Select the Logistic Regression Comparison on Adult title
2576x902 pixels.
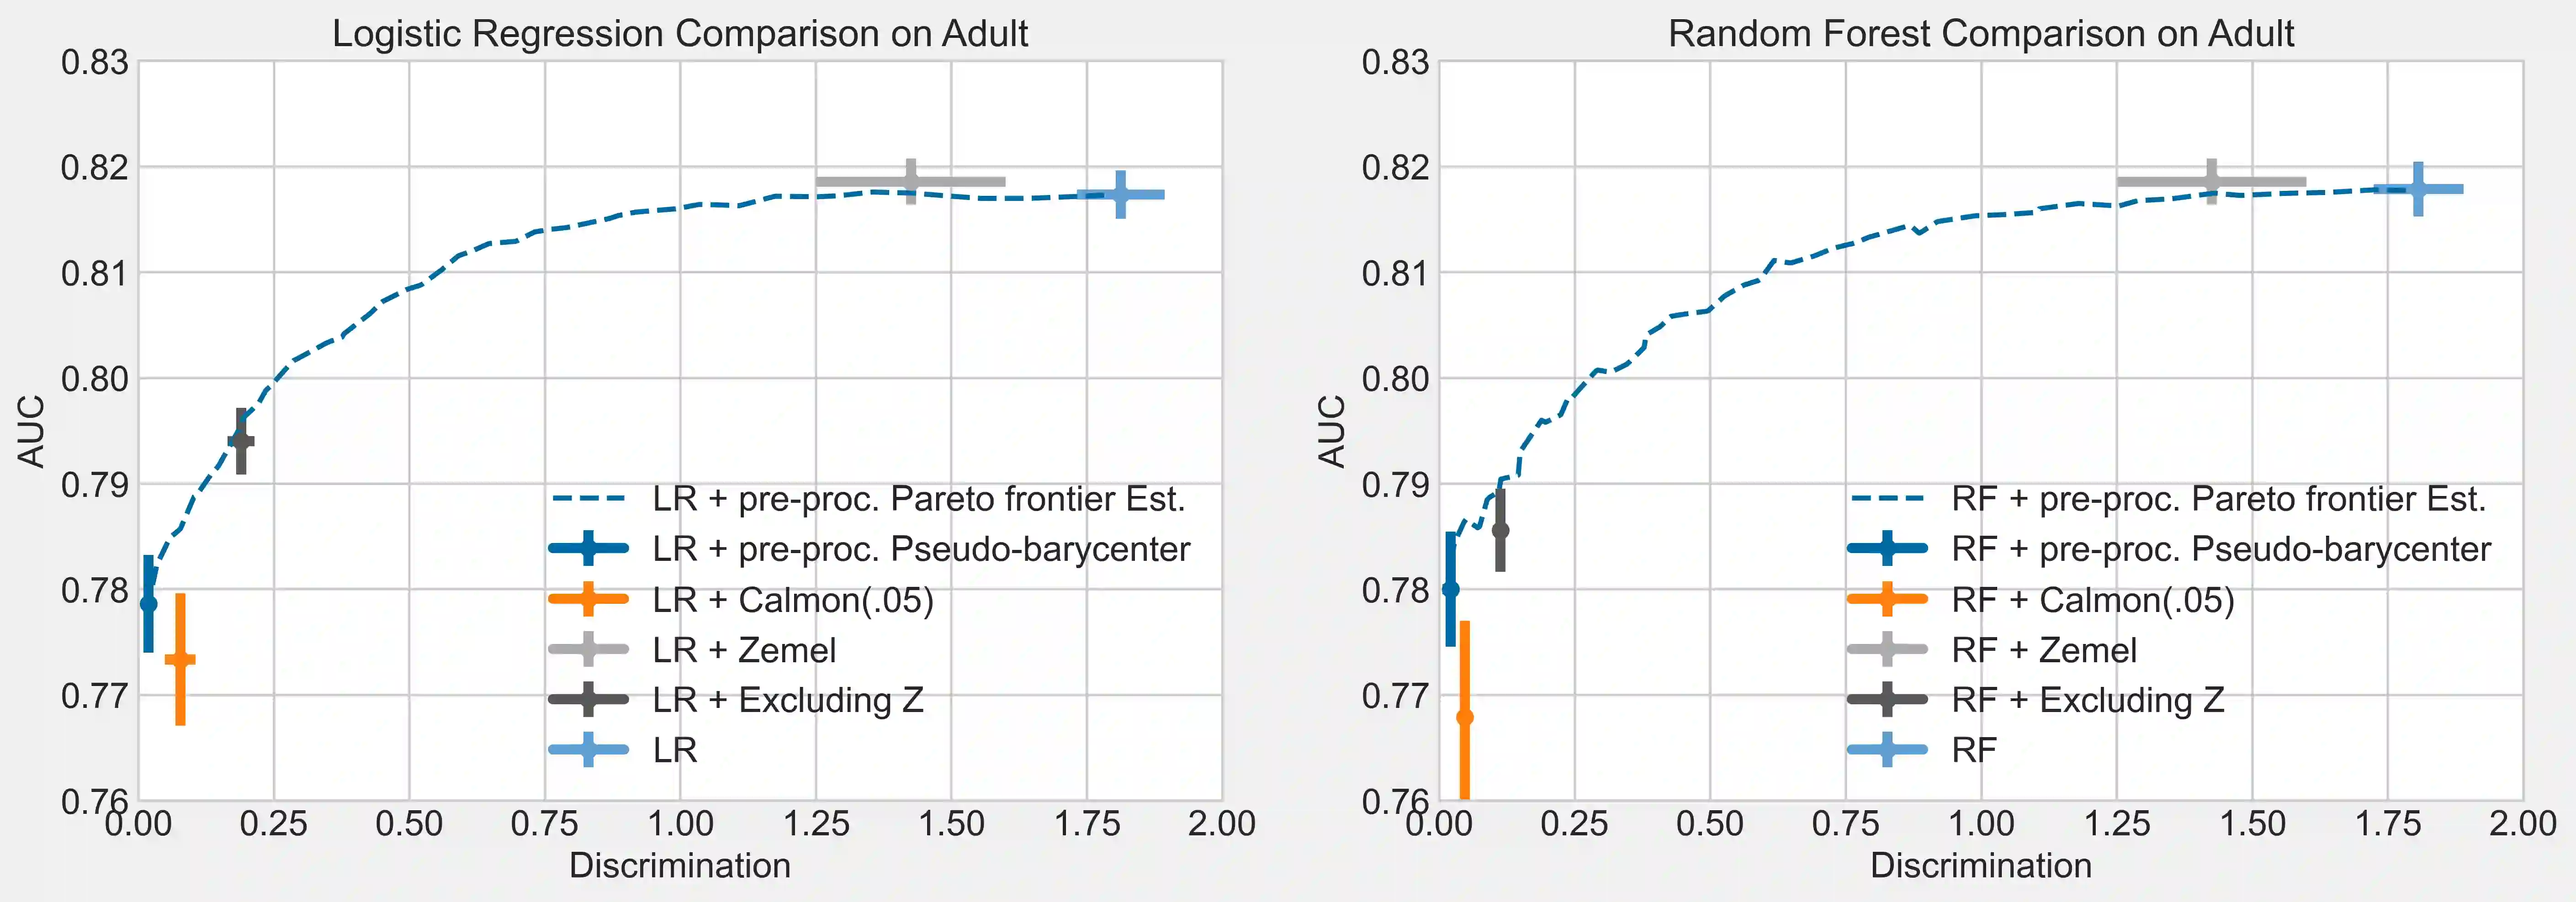pyautogui.click(x=680, y=34)
